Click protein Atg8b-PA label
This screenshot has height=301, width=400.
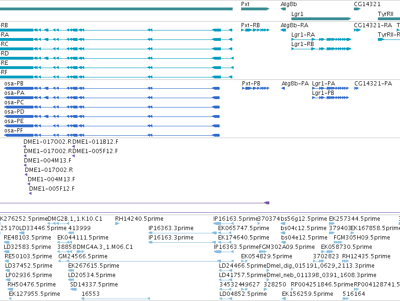point(295,84)
